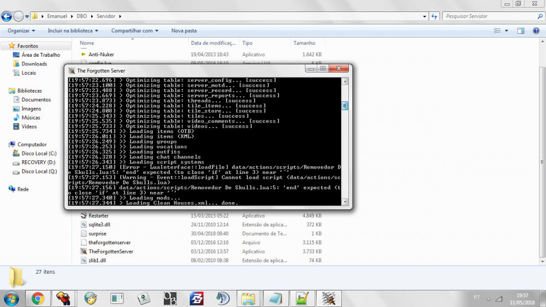
Task: Select Área de Trabalho in sidebar
Action: click(x=41, y=55)
